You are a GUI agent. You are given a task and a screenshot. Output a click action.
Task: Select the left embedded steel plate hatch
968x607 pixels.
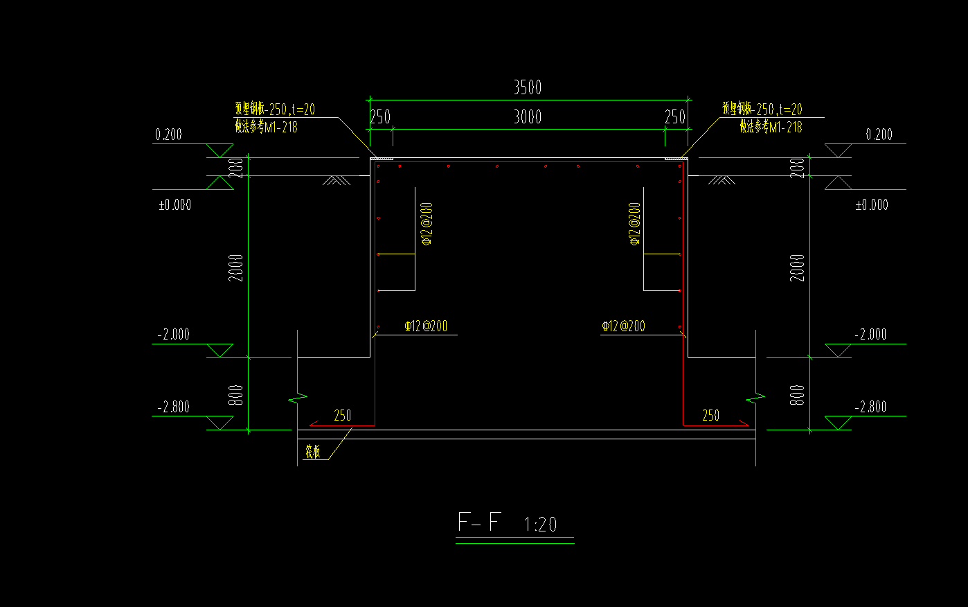pyautogui.click(x=382, y=159)
